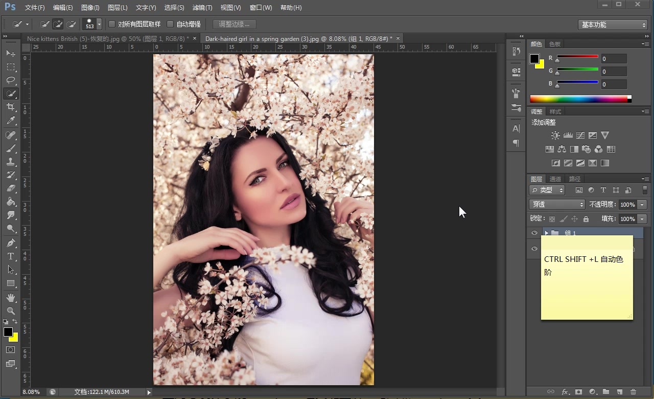Click the New Selection mode icon
Viewport: 654px width, 399px height.
click(45, 24)
